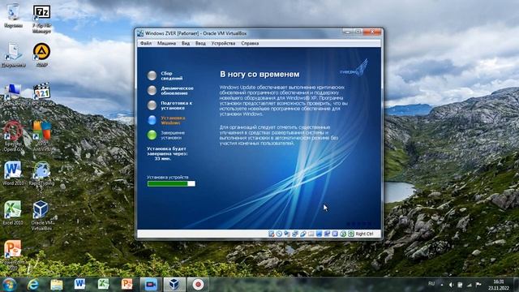Click the network adapter icon in VirtualBox status bar
519x292 pixels.
coord(295,234)
